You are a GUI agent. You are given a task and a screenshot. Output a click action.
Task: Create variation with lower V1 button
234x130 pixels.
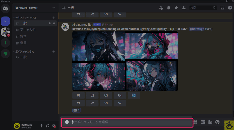[78, 103]
